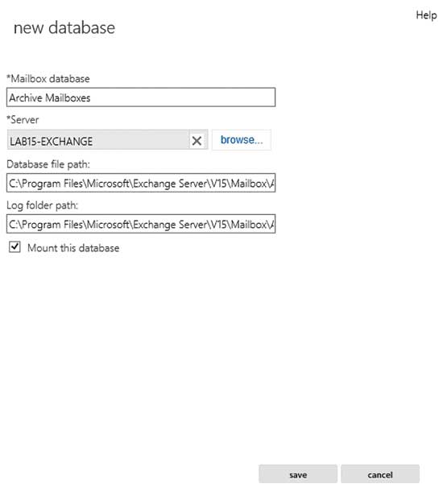This screenshot has height=488, width=443.
Task: Open the Help link
Action: (x=426, y=15)
